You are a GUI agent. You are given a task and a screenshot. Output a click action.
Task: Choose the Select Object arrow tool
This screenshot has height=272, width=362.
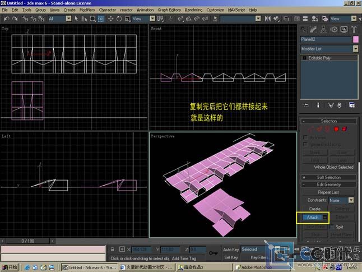76,19
